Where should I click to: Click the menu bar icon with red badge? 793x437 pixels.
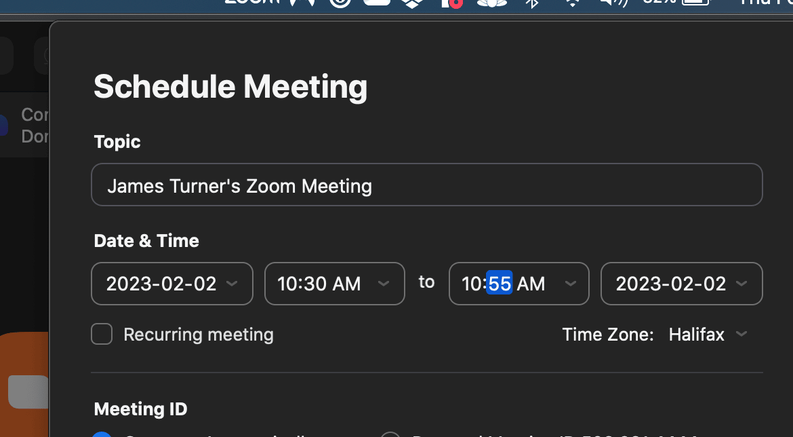tap(452, 3)
